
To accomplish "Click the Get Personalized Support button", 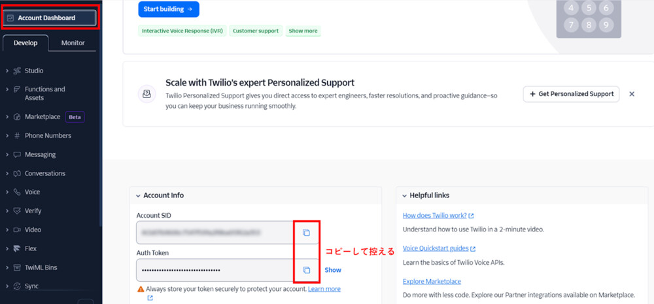I will 571,94.
